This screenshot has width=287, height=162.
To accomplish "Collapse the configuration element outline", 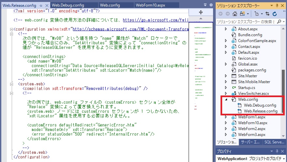I will pos(11,29).
